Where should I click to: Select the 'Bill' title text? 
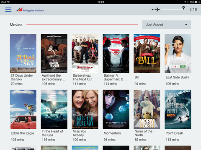pyautogui.click(x=137, y=77)
